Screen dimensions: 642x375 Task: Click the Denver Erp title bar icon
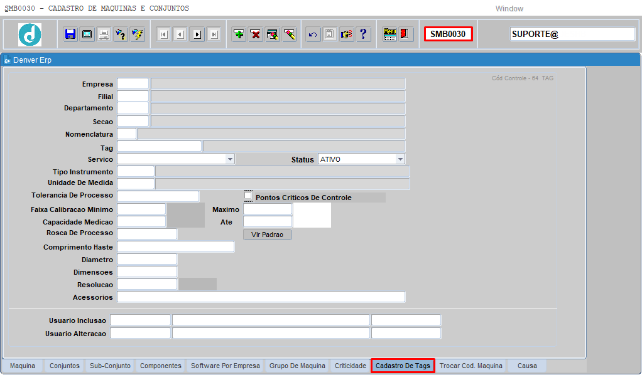tap(7, 61)
